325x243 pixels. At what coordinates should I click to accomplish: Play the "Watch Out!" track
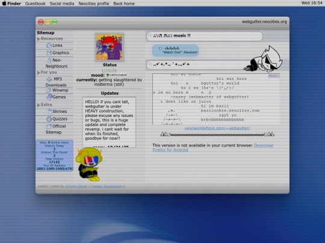pyautogui.click(x=160, y=49)
